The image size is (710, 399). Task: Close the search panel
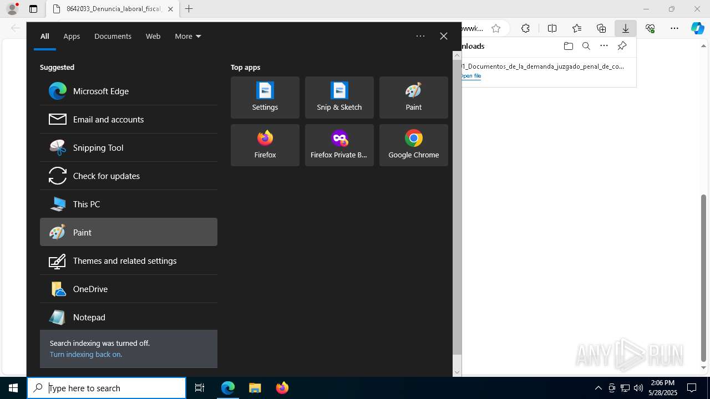[x=444, y=36]
